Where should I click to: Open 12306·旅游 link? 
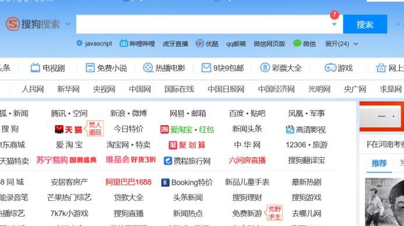(307, 145)
